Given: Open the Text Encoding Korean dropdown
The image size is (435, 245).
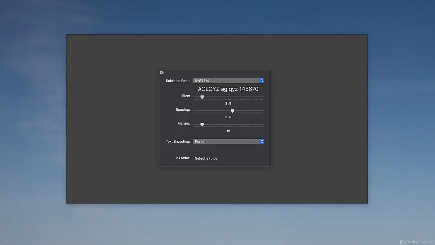Looking at the screenshot, I should [x=228, y=141].
